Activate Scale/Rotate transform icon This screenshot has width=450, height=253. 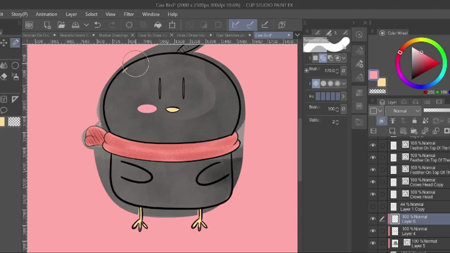pyautogui.click(x=172, y=25)
